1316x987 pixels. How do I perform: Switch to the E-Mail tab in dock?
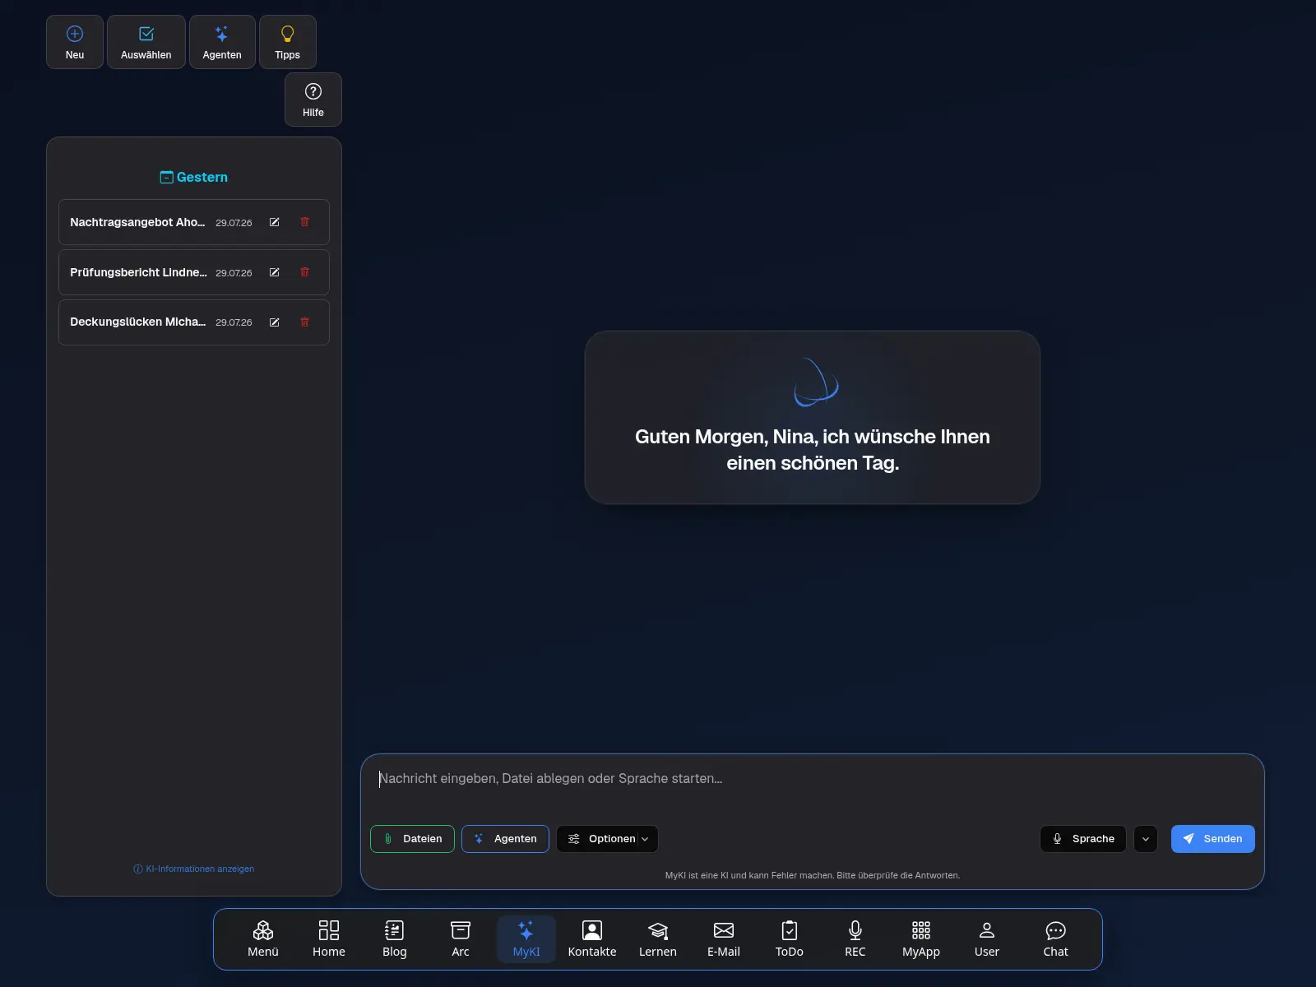pyautogui.click(x=724, y=939)
